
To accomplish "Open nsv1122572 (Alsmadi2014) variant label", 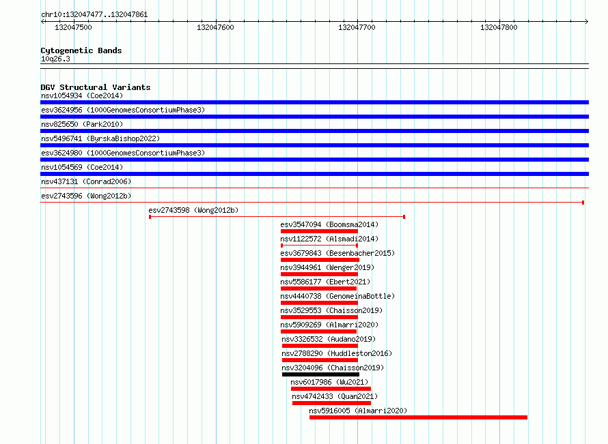I will [x=329, y=239].
